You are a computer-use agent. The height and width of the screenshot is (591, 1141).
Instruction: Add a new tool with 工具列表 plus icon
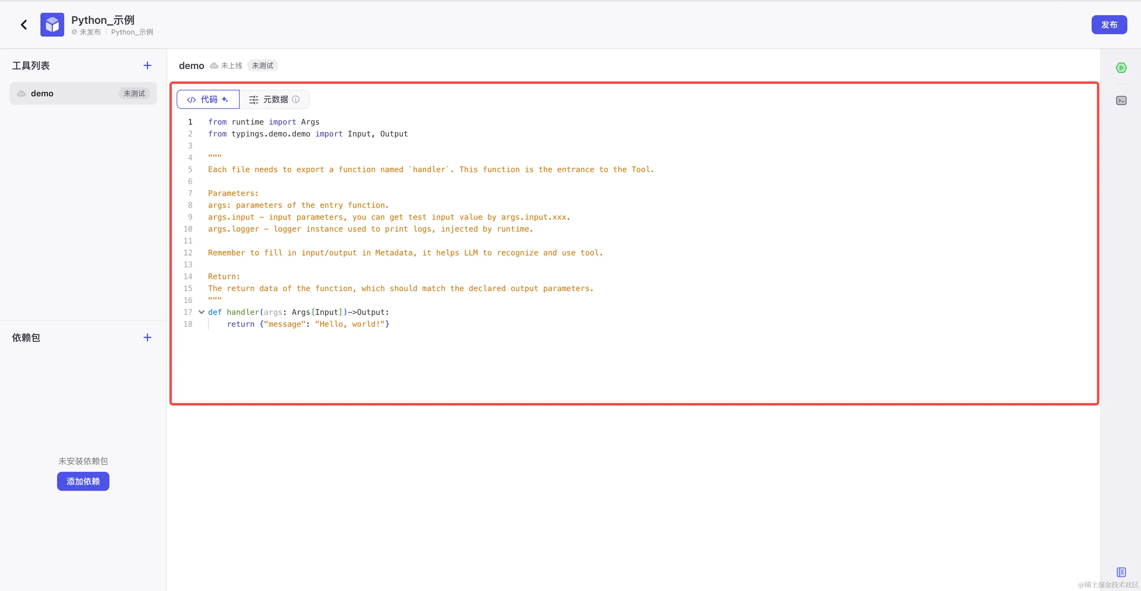coord(148,66)
